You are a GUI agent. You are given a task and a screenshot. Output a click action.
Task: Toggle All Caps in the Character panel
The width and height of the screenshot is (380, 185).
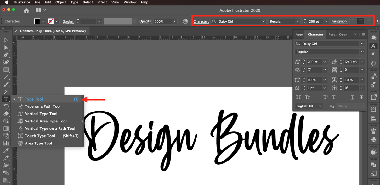[298, 97]
